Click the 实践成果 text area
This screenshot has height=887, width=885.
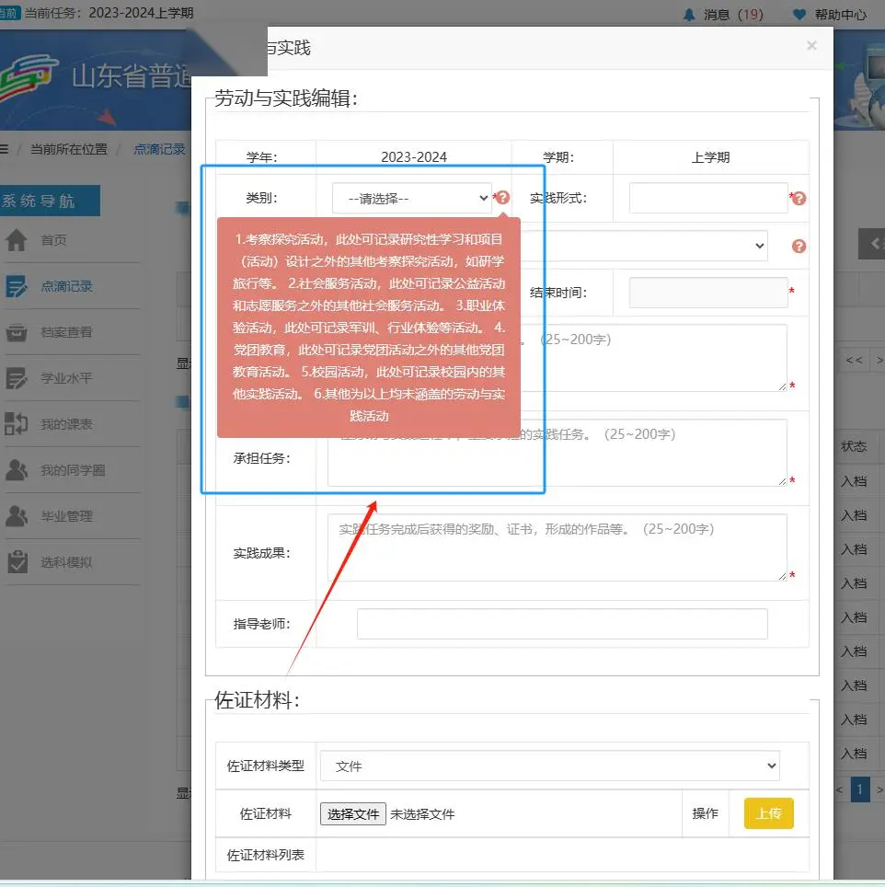click(x=557, y=547)
